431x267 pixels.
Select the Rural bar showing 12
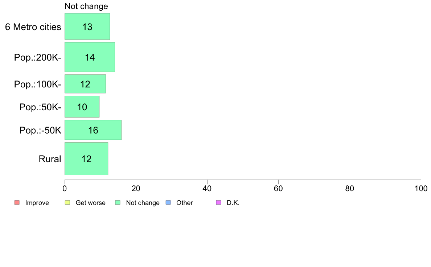click(87, 159)
